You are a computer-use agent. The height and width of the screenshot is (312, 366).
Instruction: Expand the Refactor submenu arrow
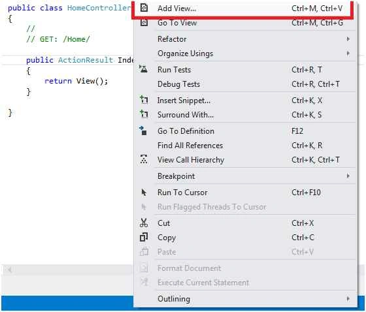348,39
